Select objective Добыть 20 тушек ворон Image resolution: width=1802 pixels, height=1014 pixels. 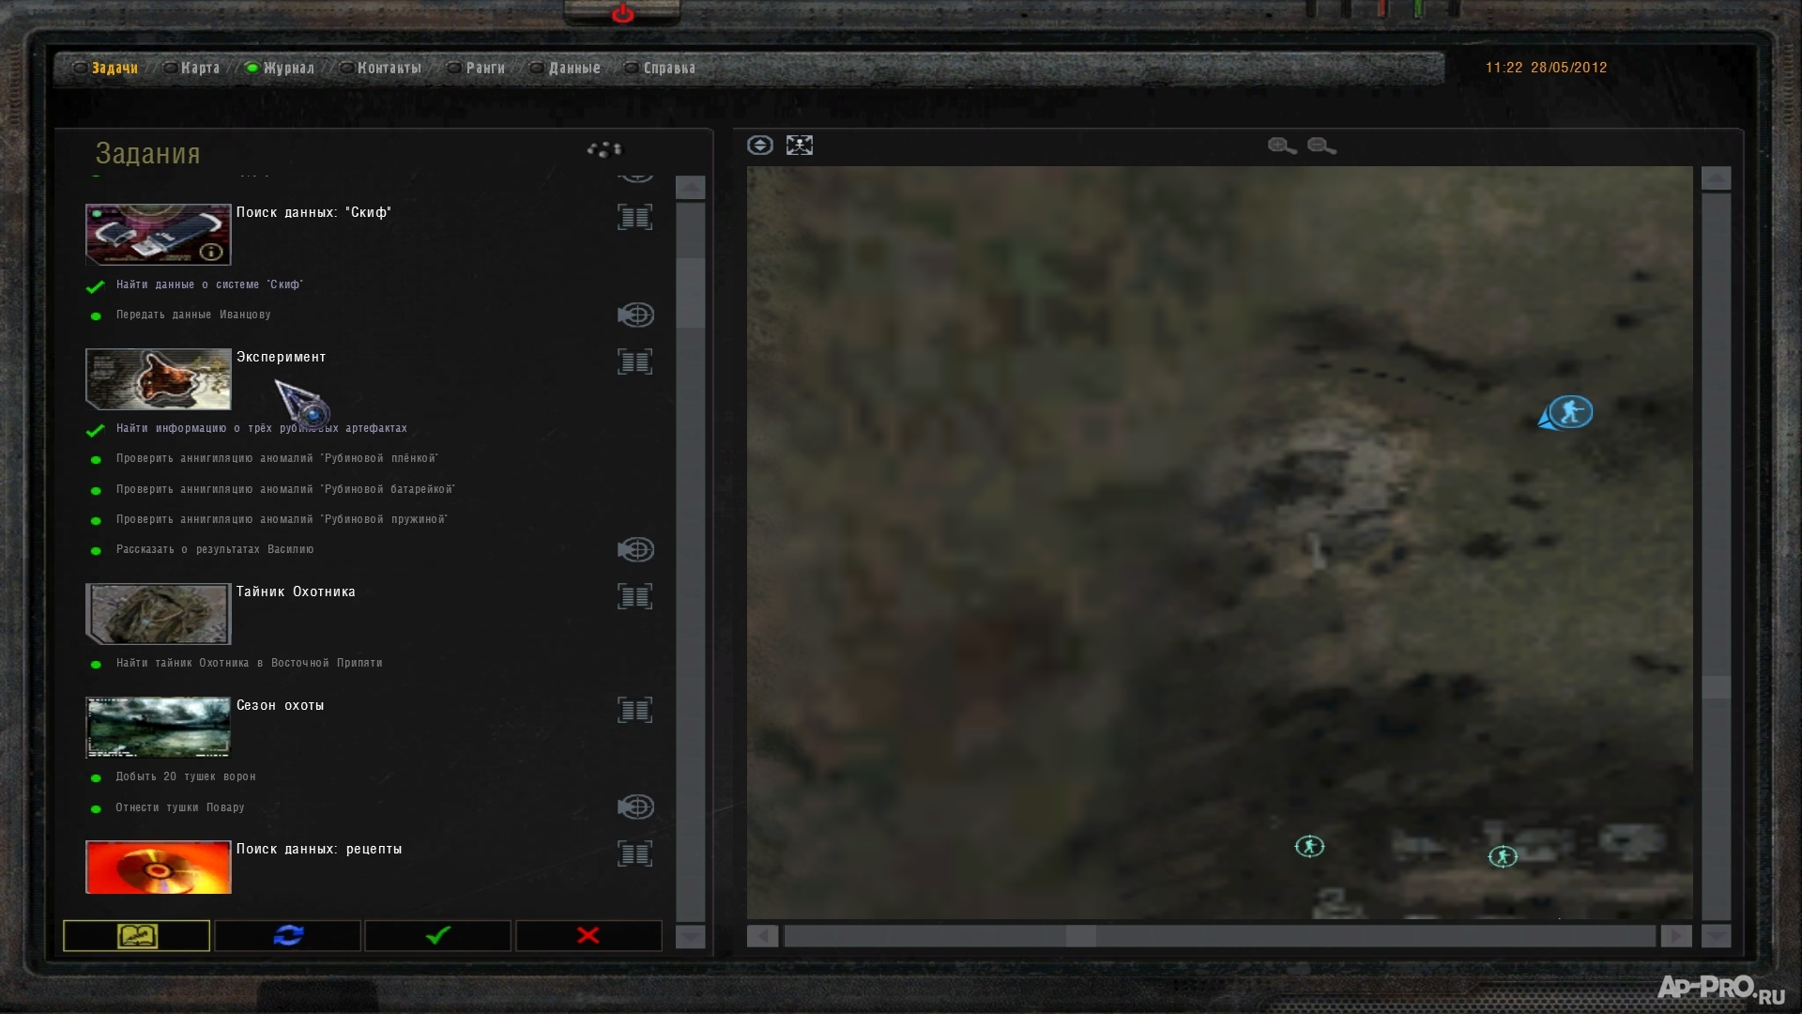[x=186, y=776]
